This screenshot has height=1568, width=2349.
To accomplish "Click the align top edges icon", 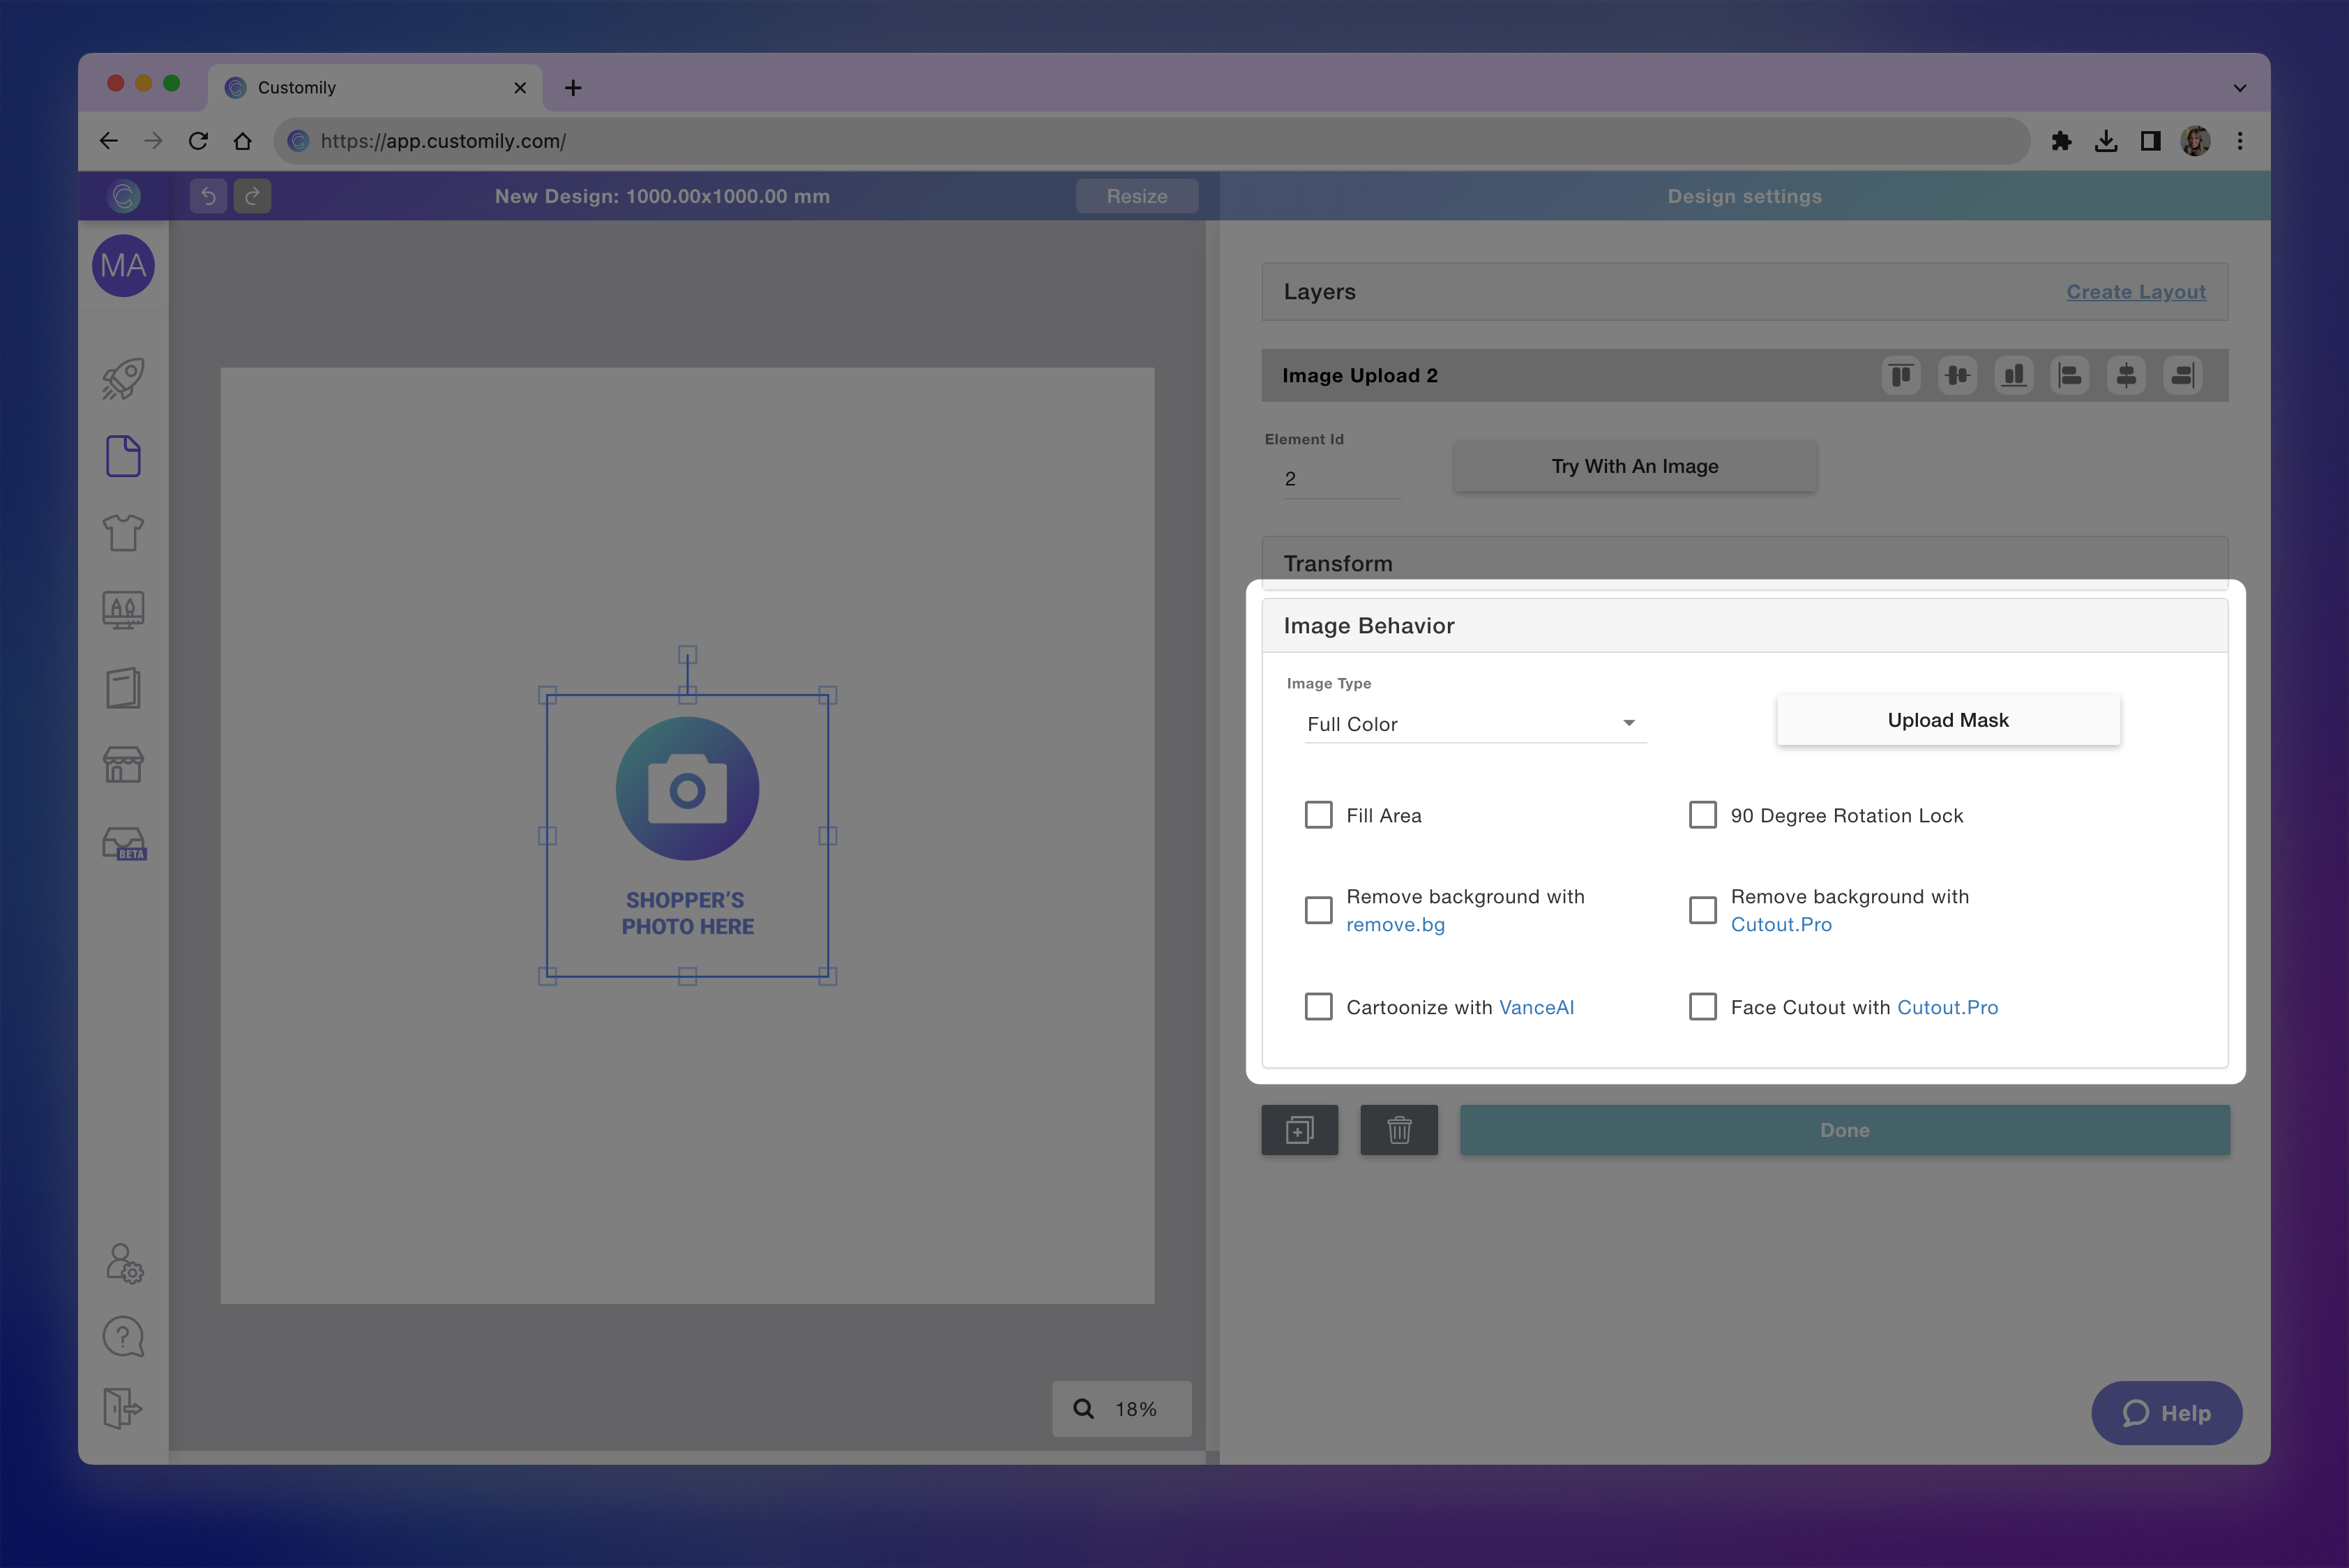I will (x=1901, y=376).
